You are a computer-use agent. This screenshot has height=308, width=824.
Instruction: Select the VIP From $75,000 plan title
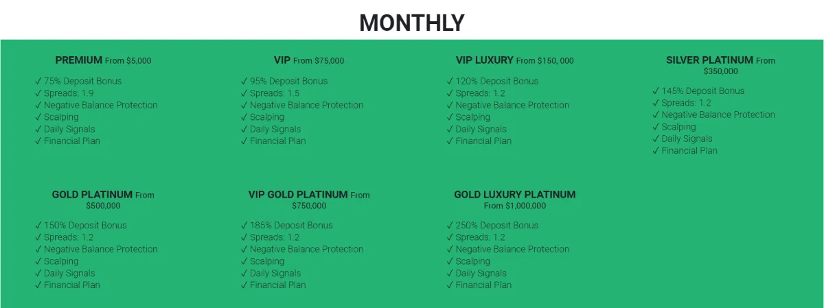click(x=309, y=60)
